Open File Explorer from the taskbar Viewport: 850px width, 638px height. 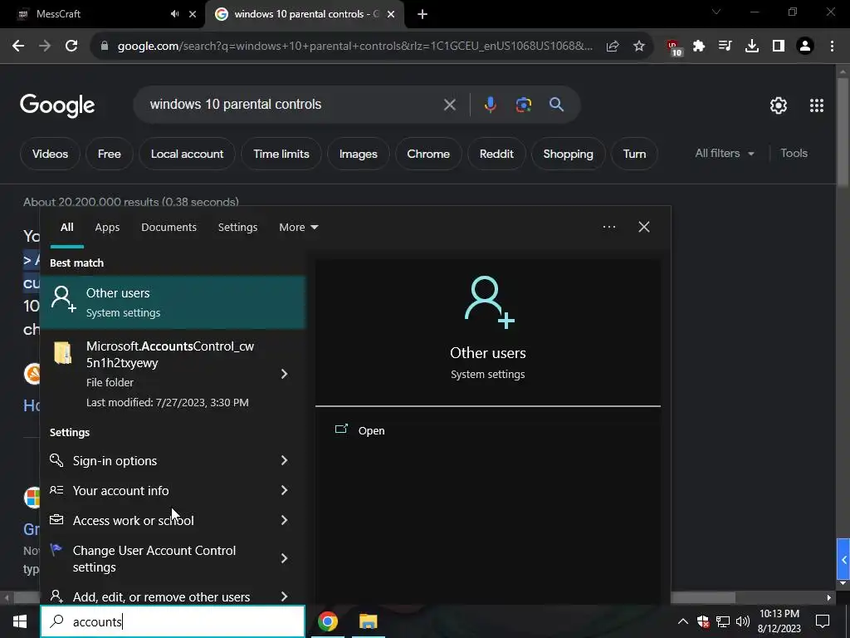[368, 621]
